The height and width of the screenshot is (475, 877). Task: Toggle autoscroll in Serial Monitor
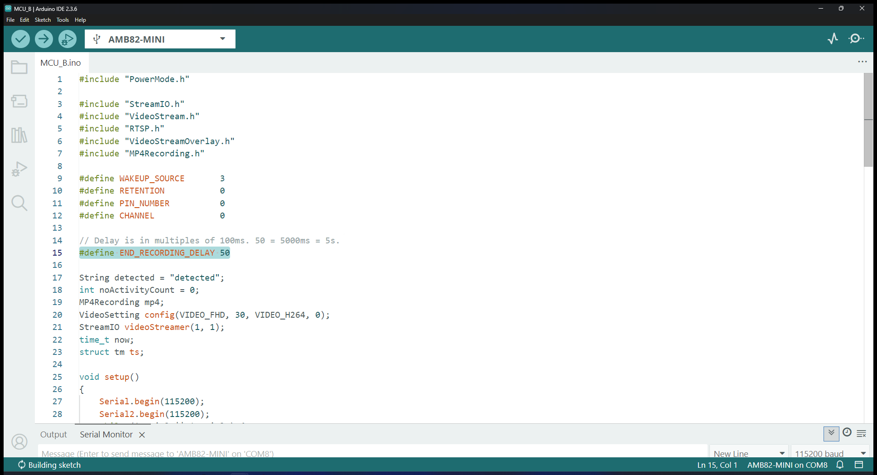pos(831,433)
